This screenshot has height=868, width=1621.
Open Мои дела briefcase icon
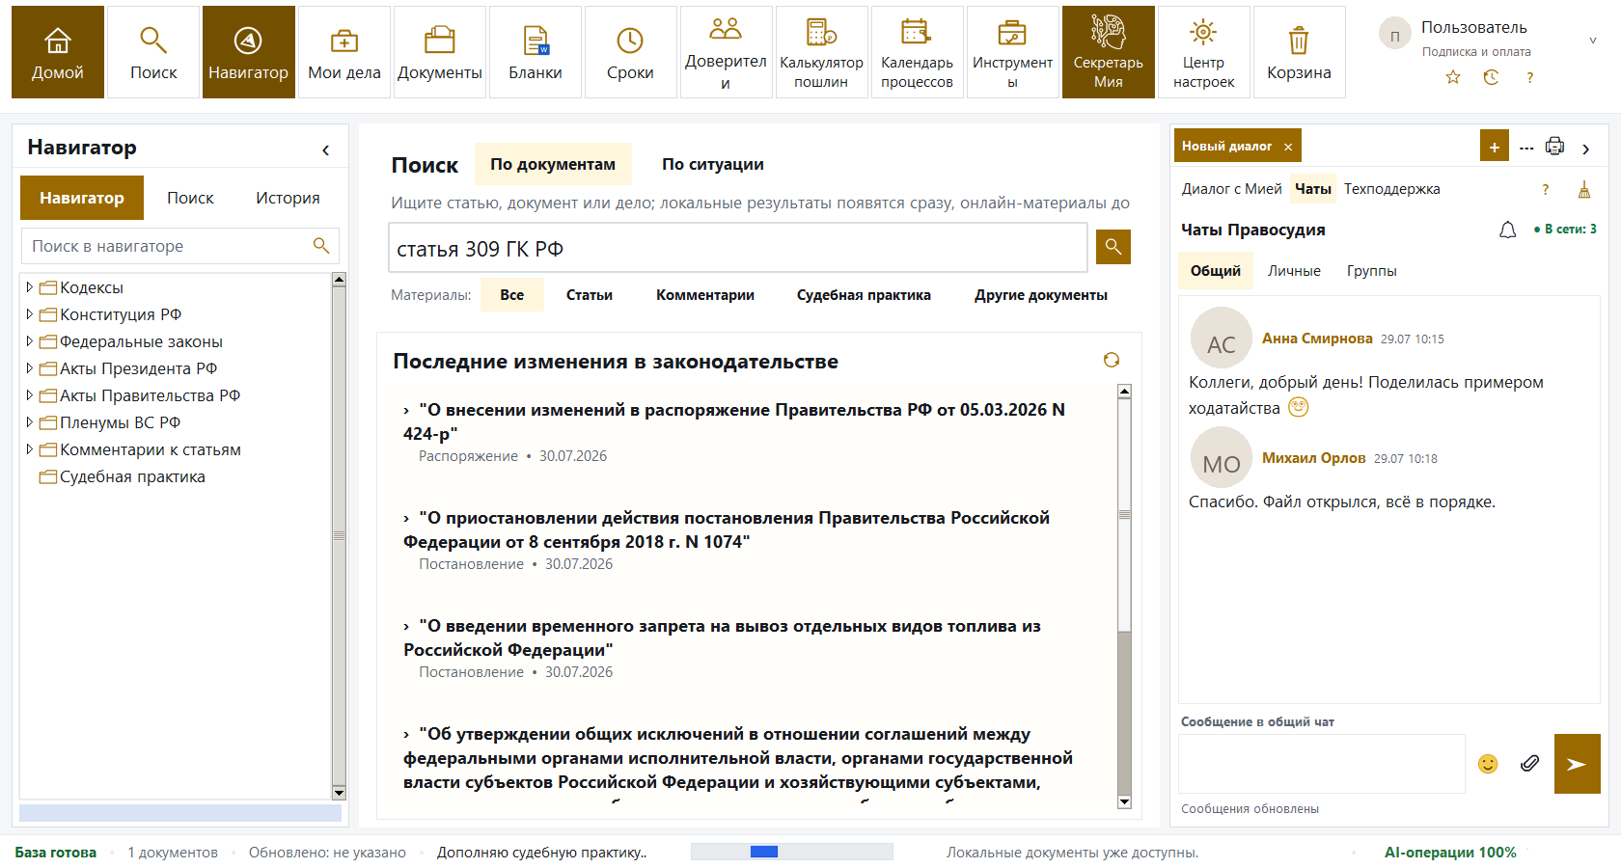click(x=344, y=52)
